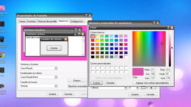Click help icon in Opciones avanzadas de apariencia
This screenshot has width=191, height=107.
pyautogui.click(x=154, y=23)
